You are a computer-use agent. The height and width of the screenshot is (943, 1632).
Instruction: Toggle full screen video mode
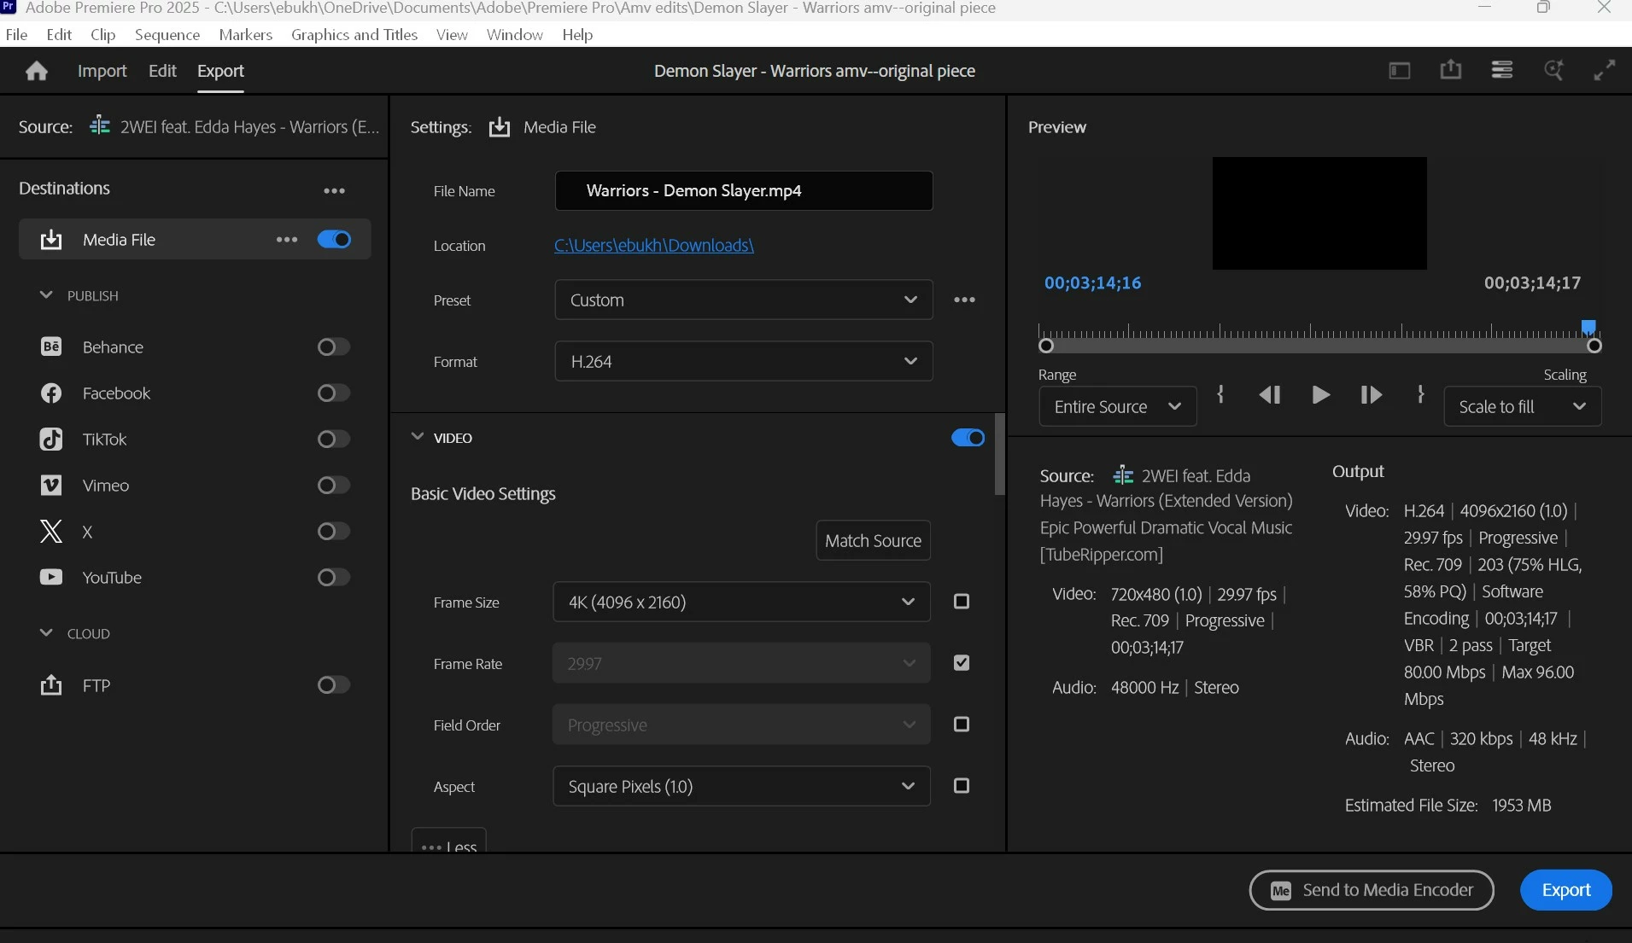tap(1605, 70)
